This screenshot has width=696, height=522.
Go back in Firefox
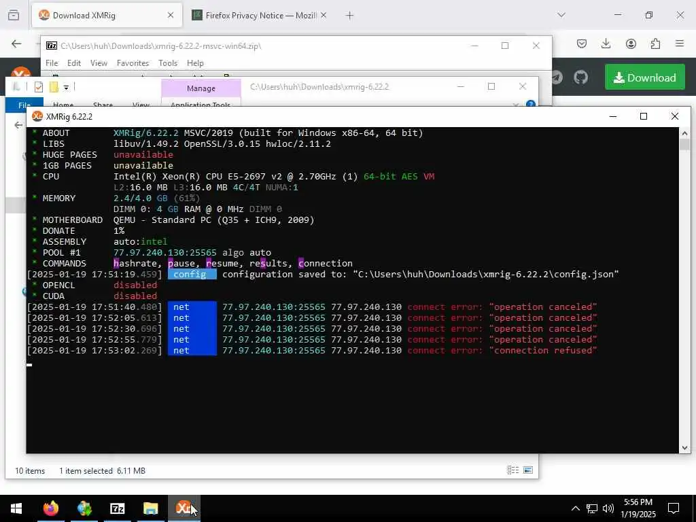[x=16, y=43]
